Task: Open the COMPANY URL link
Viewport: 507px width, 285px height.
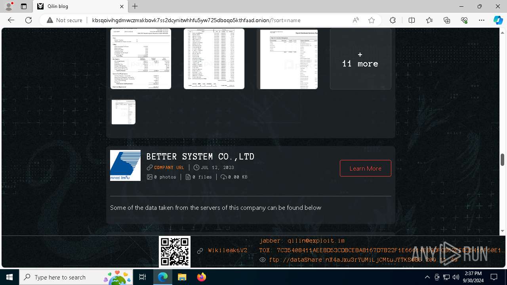Action: tap(169, 167)
